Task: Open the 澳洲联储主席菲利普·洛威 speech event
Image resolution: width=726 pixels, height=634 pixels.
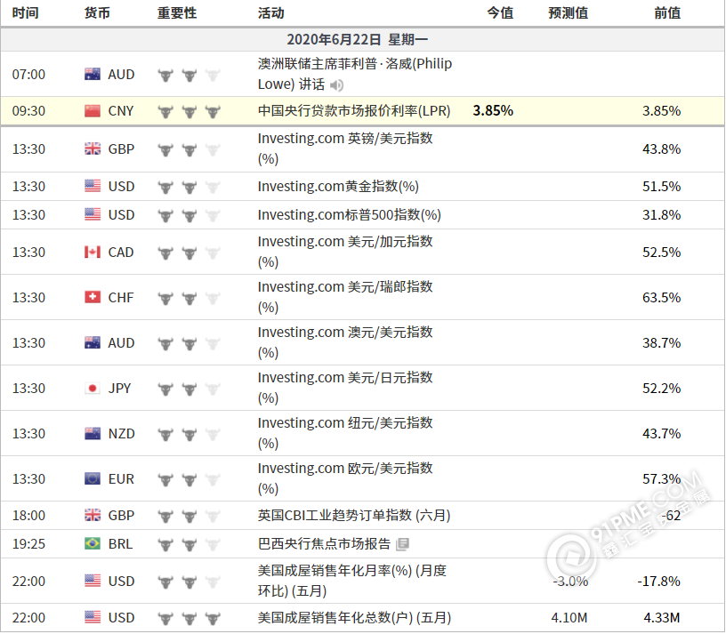Action: click(x=355, y=74)
